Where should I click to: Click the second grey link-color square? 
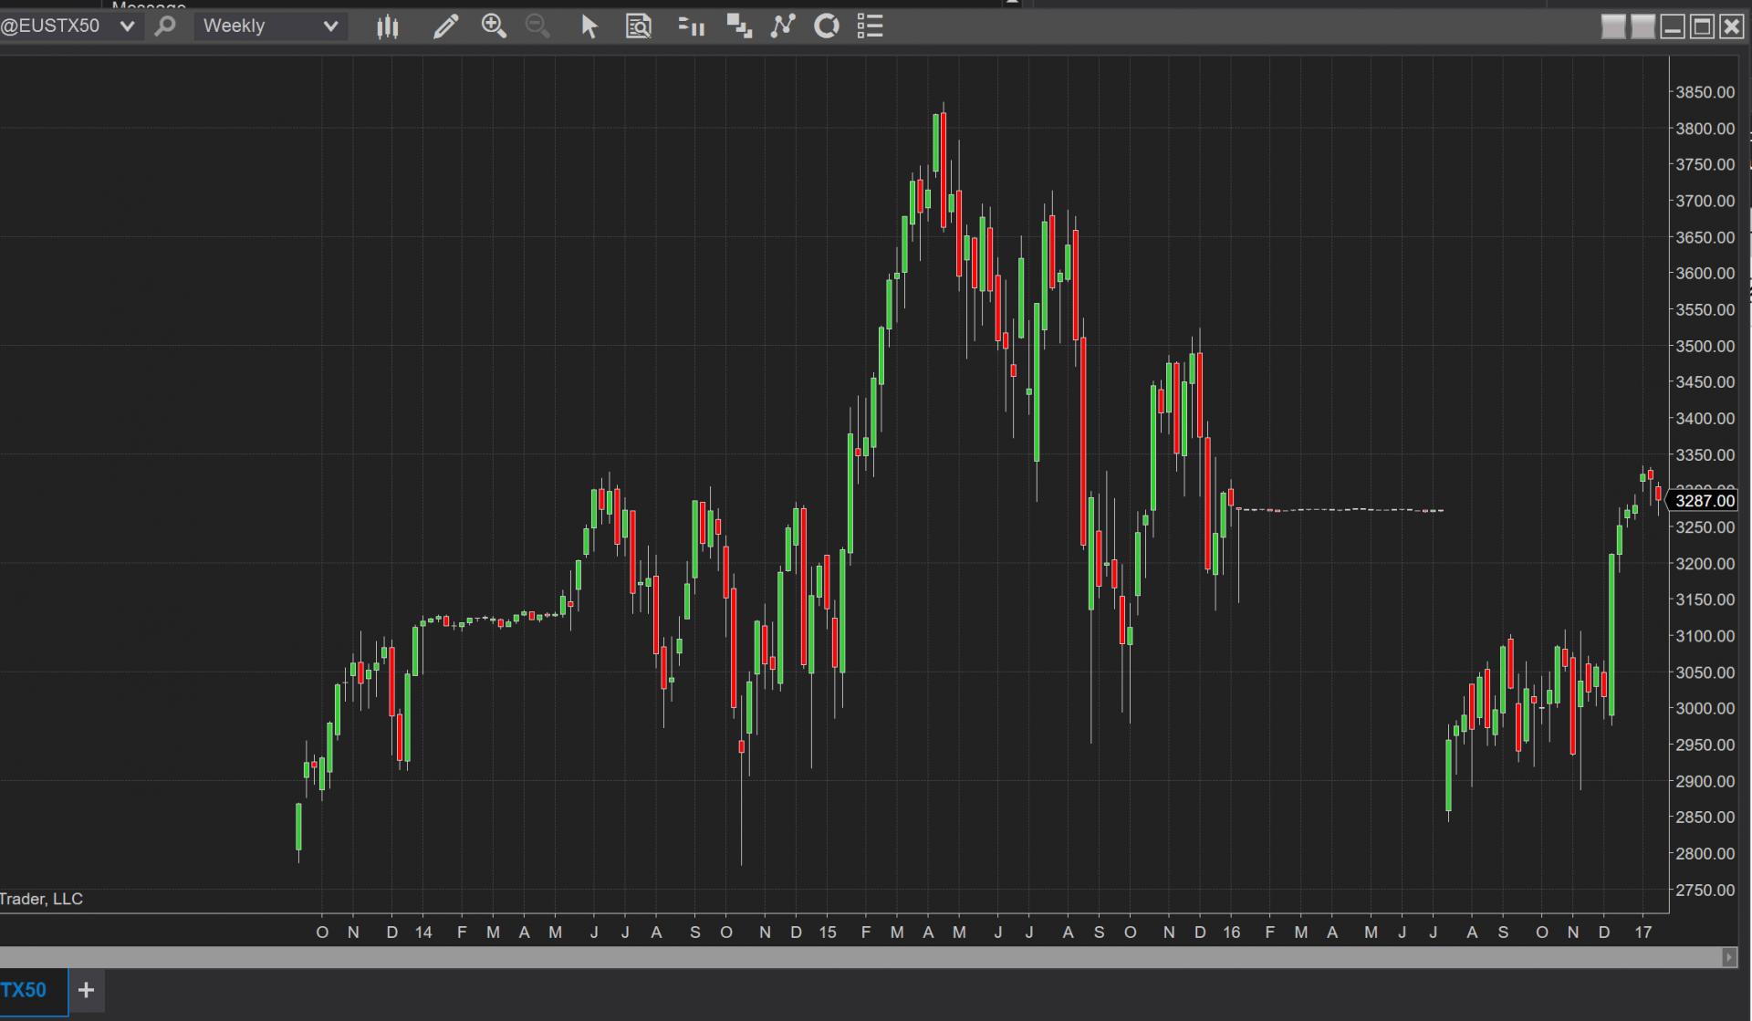(1642, 26)
